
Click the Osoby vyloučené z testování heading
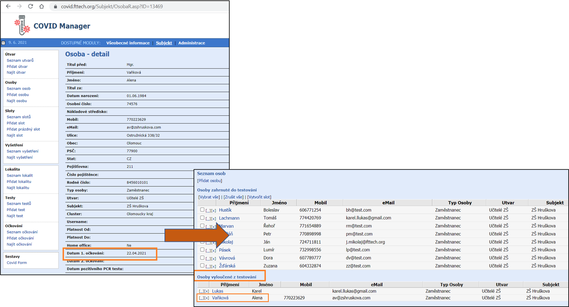click(227, 277)
